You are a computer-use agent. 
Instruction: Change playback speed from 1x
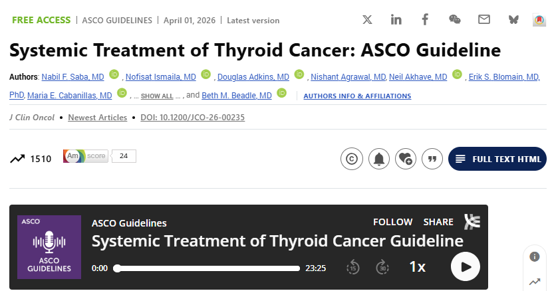[x=417, y=267]
